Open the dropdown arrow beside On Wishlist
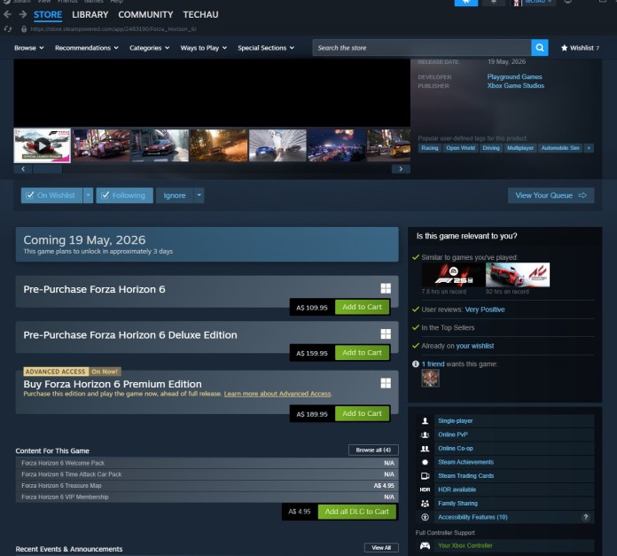The image size is (617, 556). [88, 195]
